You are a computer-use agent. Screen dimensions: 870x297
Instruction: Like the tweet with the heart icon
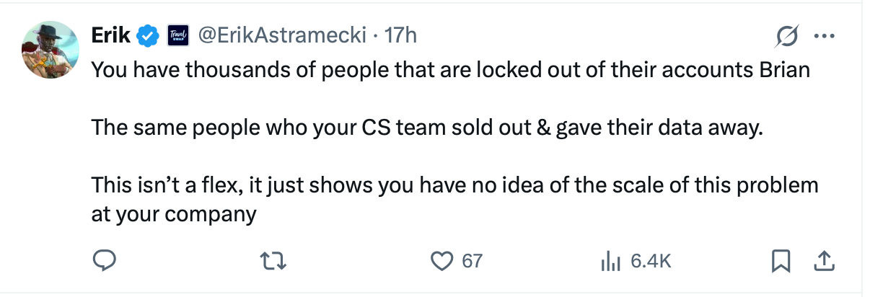tap(441, 261)
